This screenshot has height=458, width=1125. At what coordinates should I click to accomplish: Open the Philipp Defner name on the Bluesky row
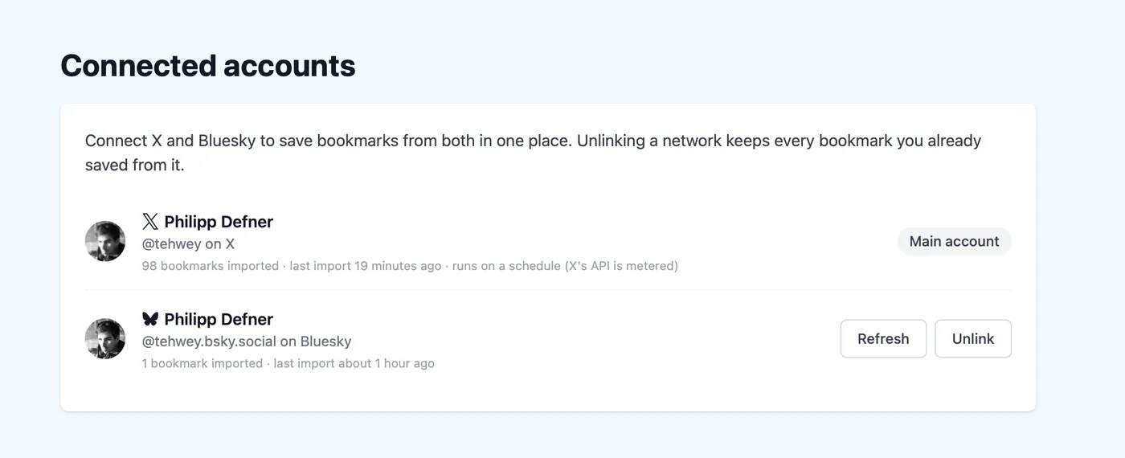coord(219,319)
